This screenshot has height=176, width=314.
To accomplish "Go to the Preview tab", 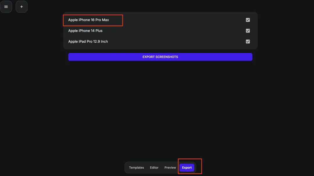I will [x=170, y=168].
